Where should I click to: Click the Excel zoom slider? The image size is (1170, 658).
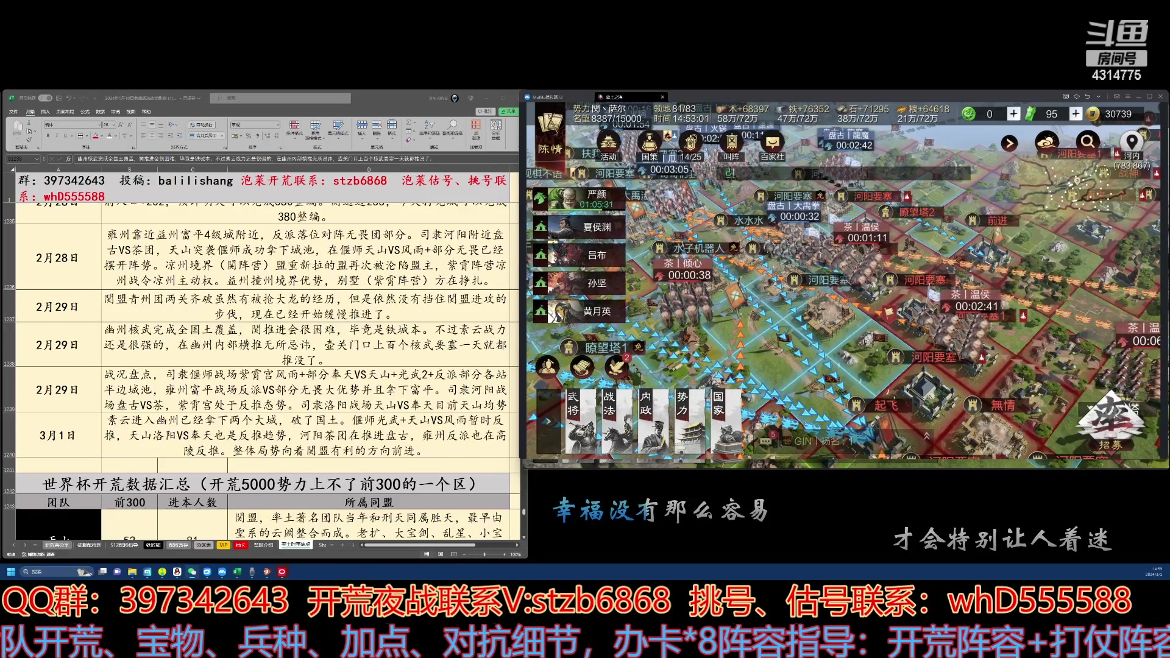click(484, 554)
